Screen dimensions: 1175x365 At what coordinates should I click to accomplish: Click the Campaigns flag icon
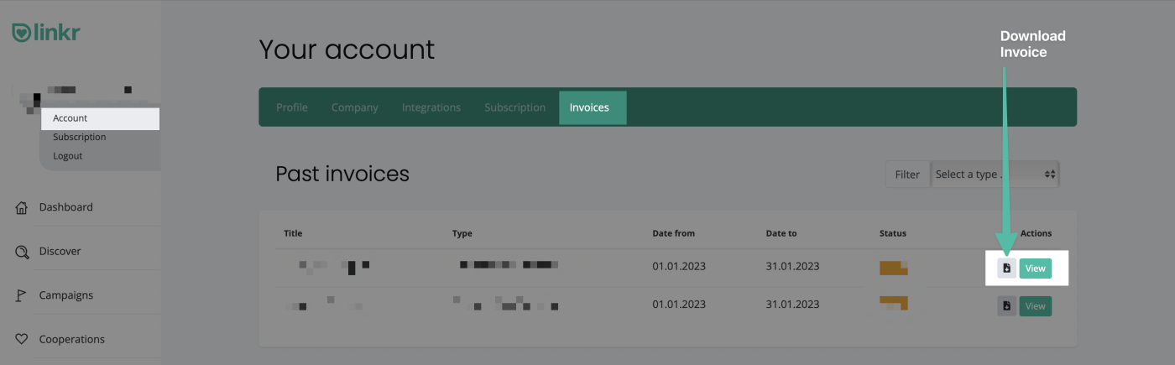tap(22, 295)
